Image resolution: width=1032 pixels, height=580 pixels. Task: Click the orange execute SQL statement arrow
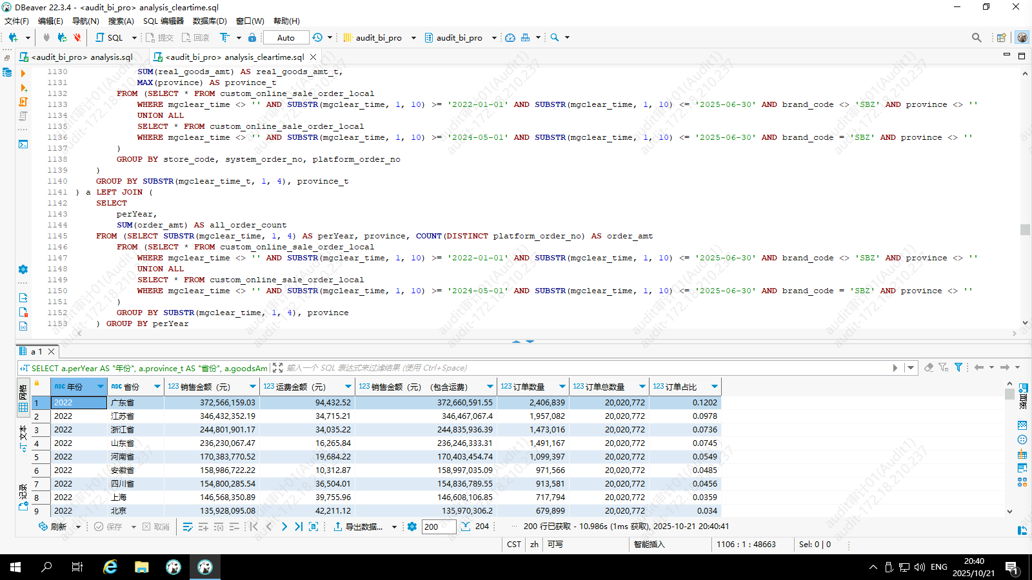pos(23,73)
